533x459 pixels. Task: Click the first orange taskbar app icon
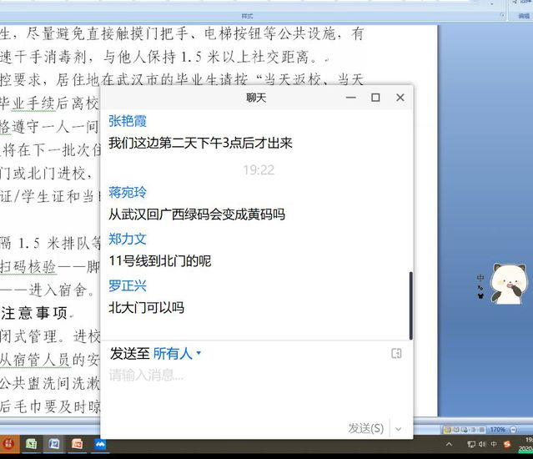point(8,443)
